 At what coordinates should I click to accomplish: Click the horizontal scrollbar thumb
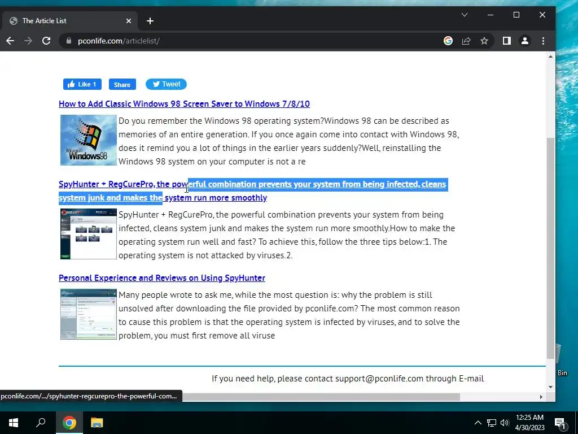coord(321,397)
